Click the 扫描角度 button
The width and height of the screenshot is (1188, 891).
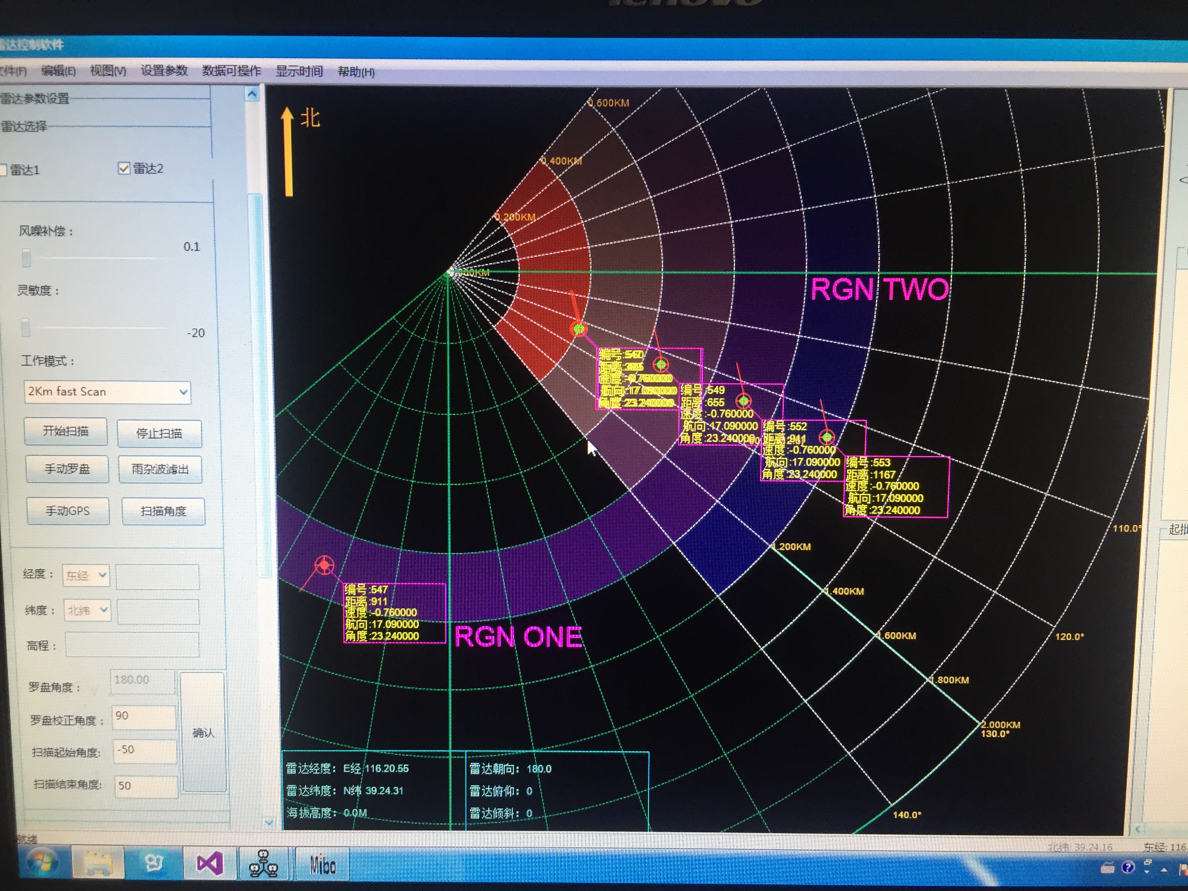163,511
